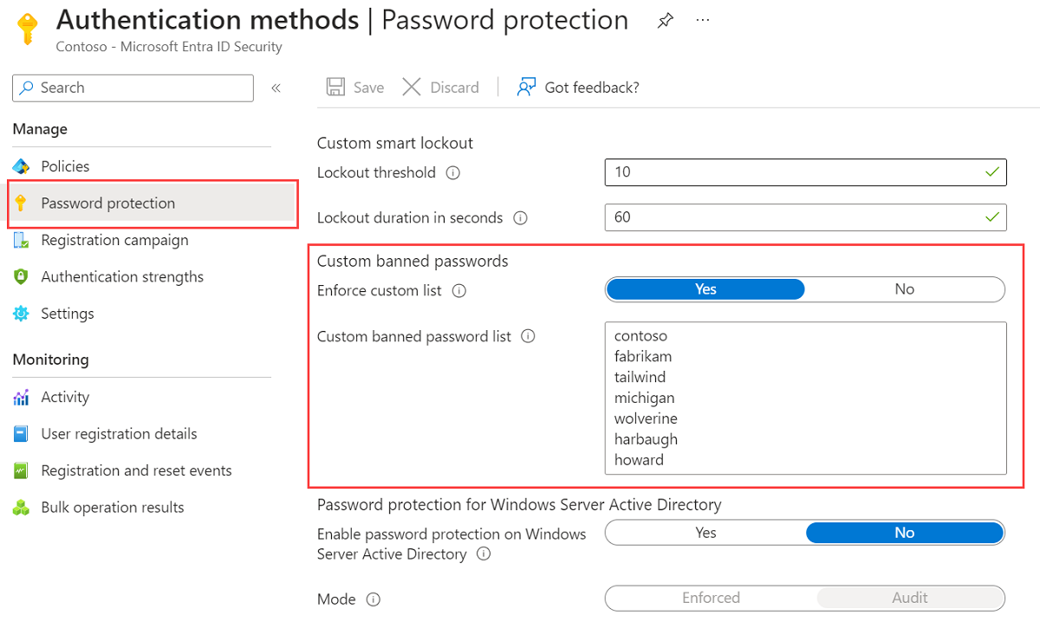Click the info icon beside Lockout threshold
Viewport: 1040px width, 622px height.
452,172
